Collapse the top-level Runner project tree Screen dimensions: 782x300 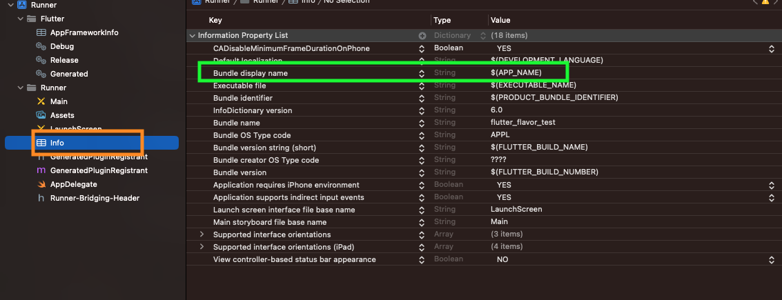tap(10, 5)
